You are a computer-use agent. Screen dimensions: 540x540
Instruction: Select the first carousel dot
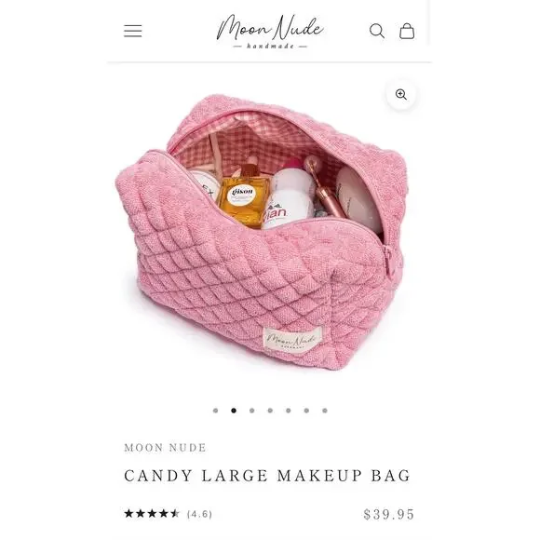pos(216,411)
